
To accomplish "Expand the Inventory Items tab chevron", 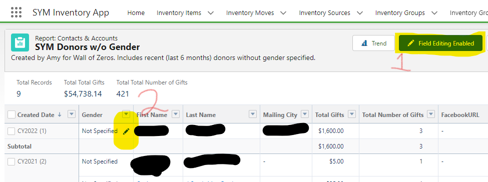I will pos(210,13).
